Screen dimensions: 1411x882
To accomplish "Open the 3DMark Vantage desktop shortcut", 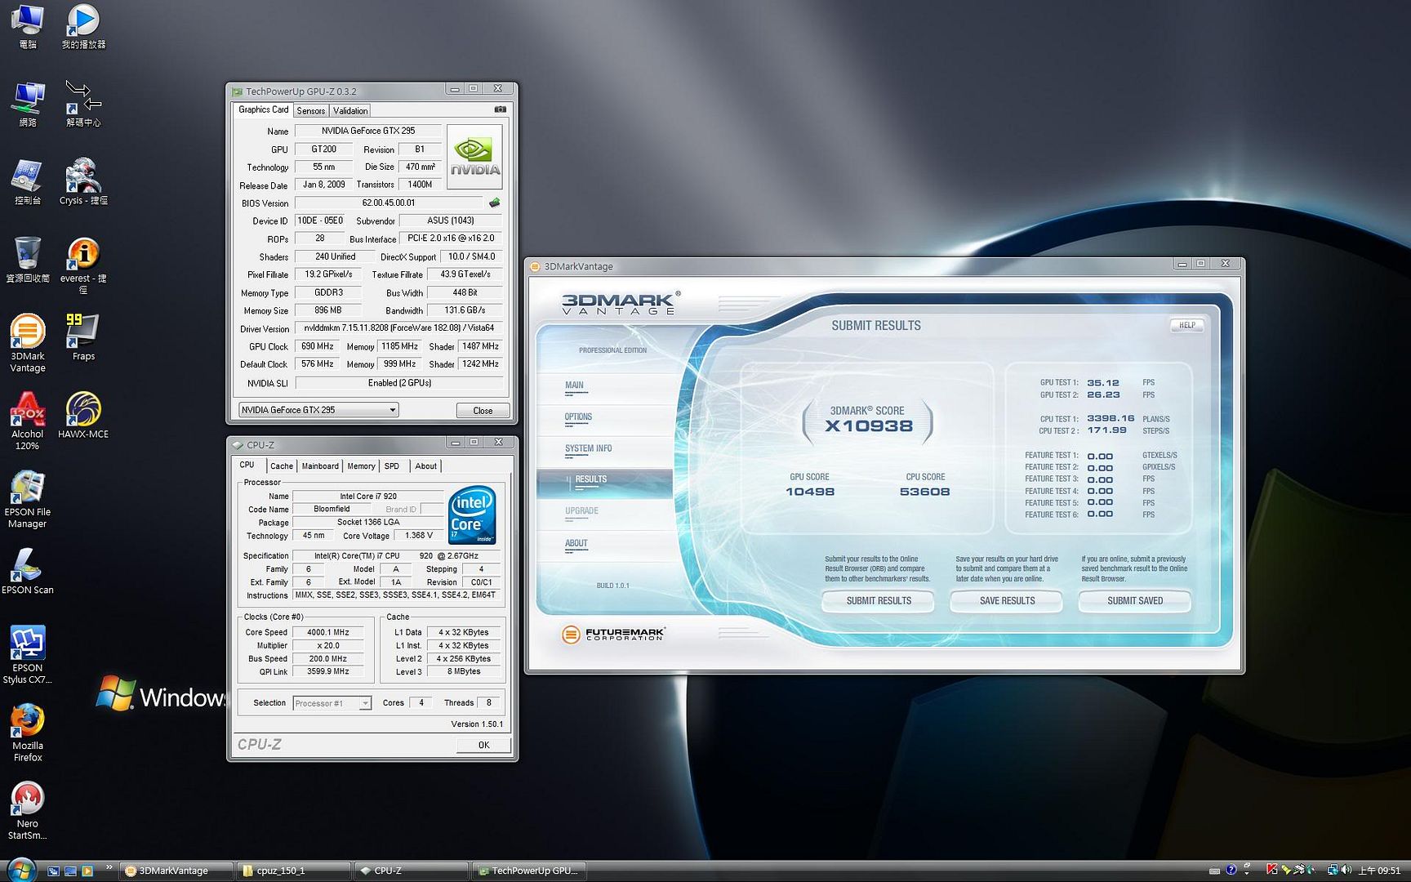I will (x=28, y=343).
